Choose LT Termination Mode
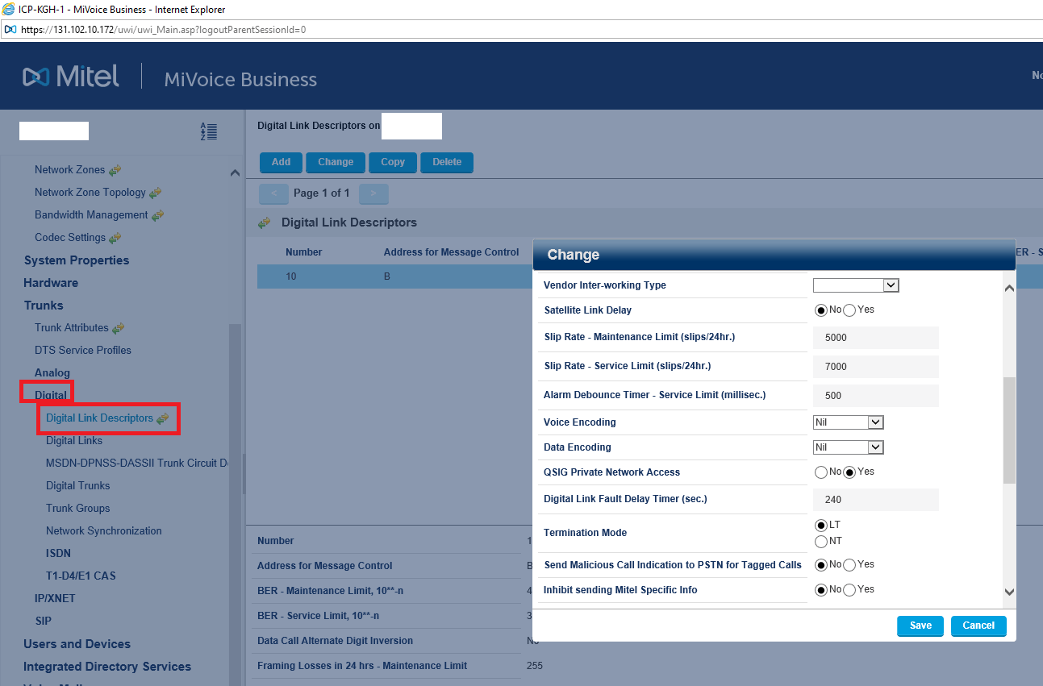The width and height of the screenshot is (1043, 686). click(x=821, y=526)
